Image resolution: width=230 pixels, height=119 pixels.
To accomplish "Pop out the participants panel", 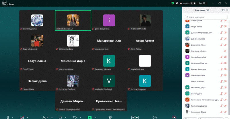I will (223, 10).
